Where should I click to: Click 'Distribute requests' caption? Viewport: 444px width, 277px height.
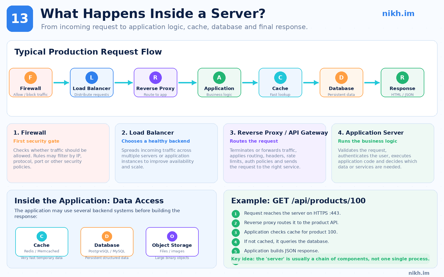pyautogui.click(x=92, y=94)
